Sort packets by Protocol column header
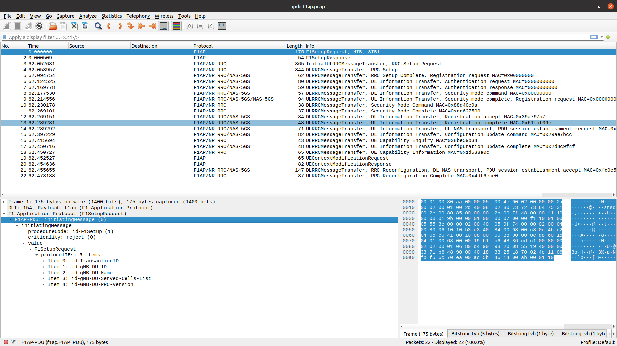 tap(203, 46)
